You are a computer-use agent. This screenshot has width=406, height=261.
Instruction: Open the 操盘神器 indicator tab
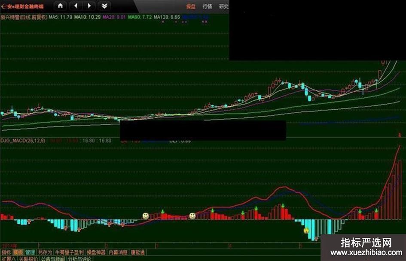96,252
